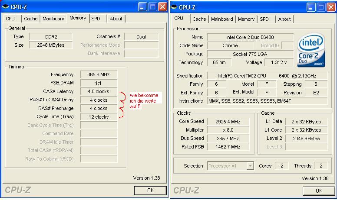Click the Threads count field
The height and width of the screenshot is (200, 337).
(321, 166)
